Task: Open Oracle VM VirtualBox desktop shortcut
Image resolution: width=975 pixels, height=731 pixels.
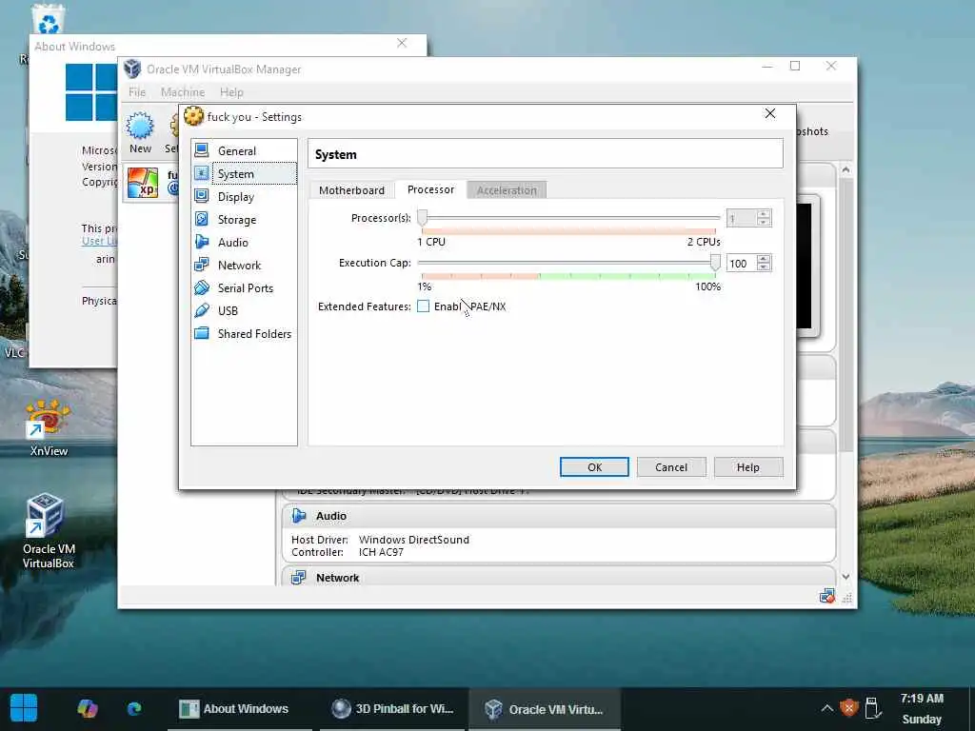Action: [x=48, y=531]
